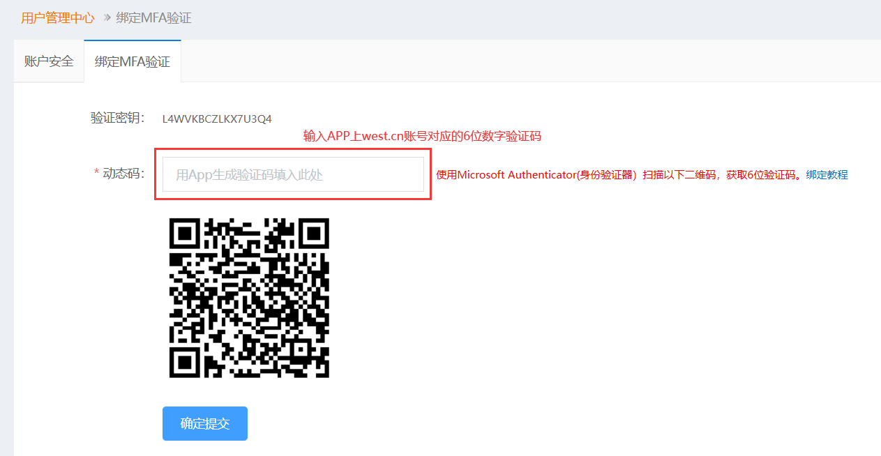Click the red asterisk before 动态码
881x456 pixels.
coord(96,174)
